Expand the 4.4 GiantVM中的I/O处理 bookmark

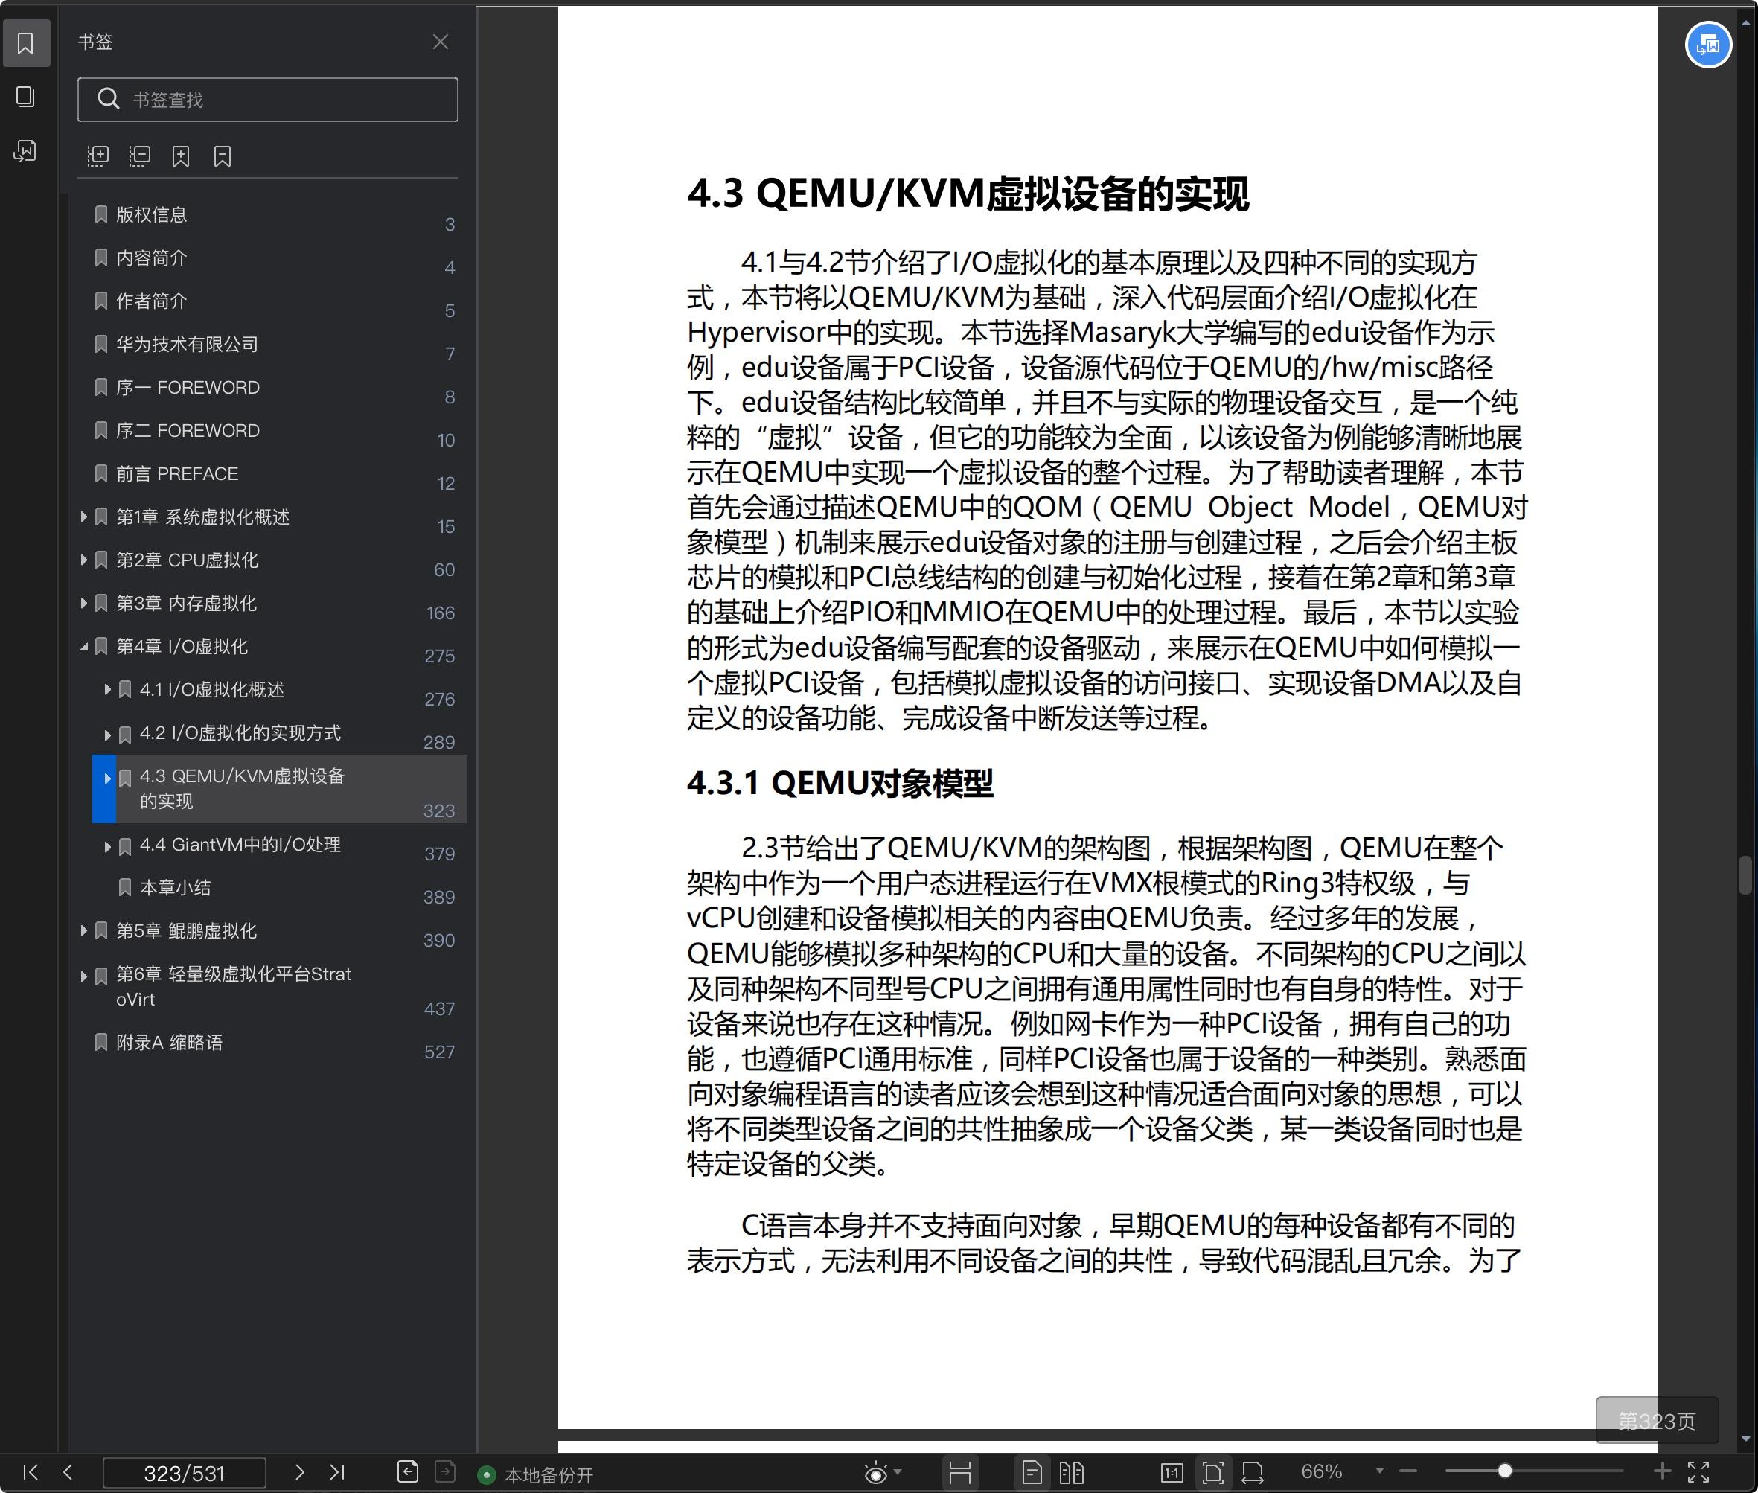[x=107, y=845]
